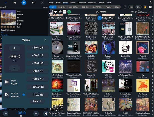
Task: Select the Misc. filter
Action: tap(117, 7)
